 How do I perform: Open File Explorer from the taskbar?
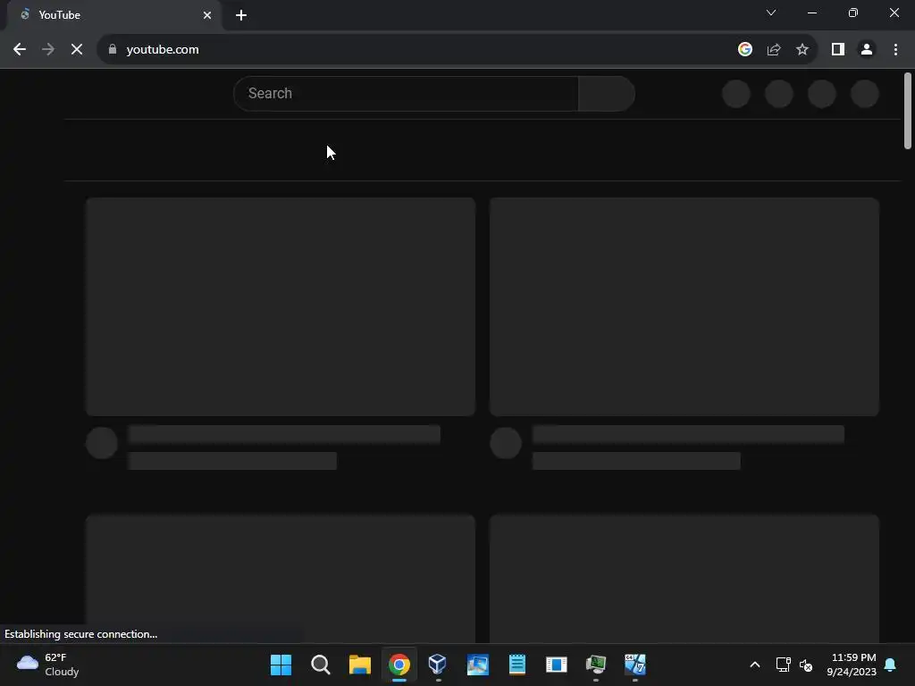point(360,665)
